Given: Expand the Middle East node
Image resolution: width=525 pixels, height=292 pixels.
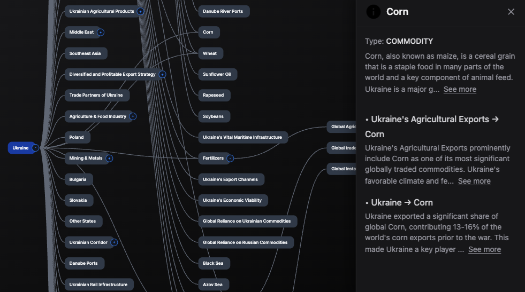Looking at the screenshot, I should (101, 33).
